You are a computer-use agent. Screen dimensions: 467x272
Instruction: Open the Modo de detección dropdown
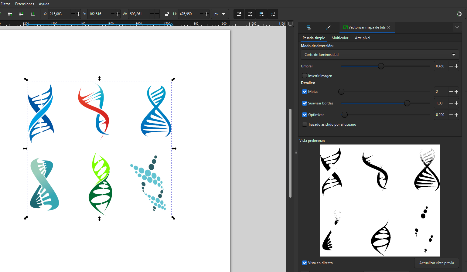point(380,55)
